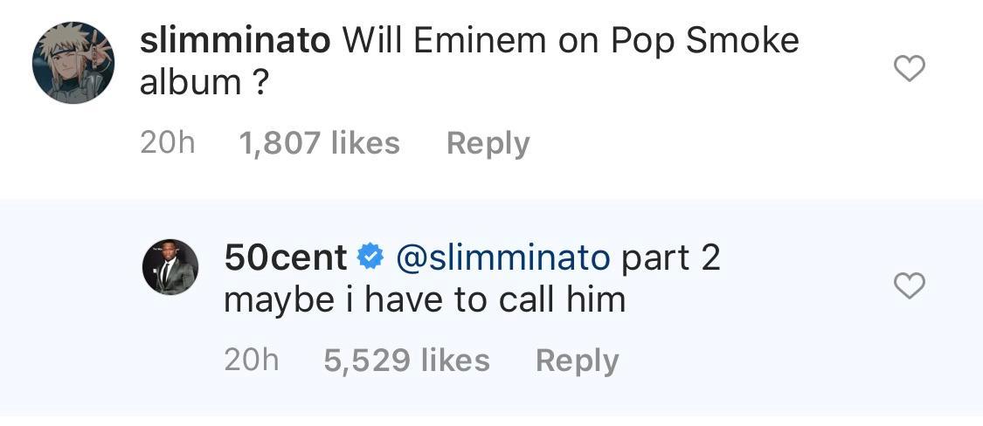Open 50cent's profile picture

pyautogui.click(x=170, y=266)
